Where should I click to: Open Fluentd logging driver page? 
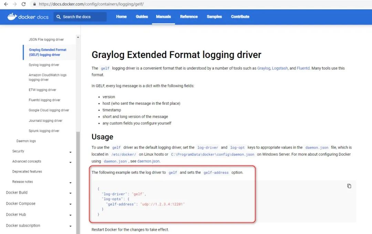pos(44,100)
